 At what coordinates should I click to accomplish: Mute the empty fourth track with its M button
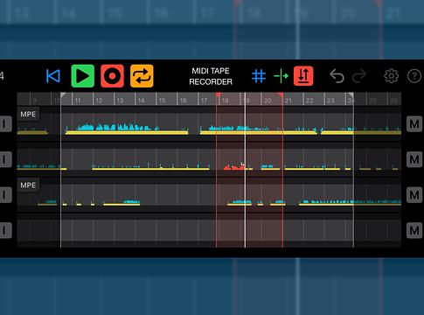pyautogui.click(x=414, y=230)
